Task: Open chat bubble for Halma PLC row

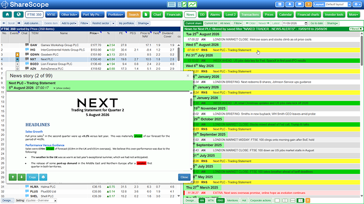Action: point(27,187)
